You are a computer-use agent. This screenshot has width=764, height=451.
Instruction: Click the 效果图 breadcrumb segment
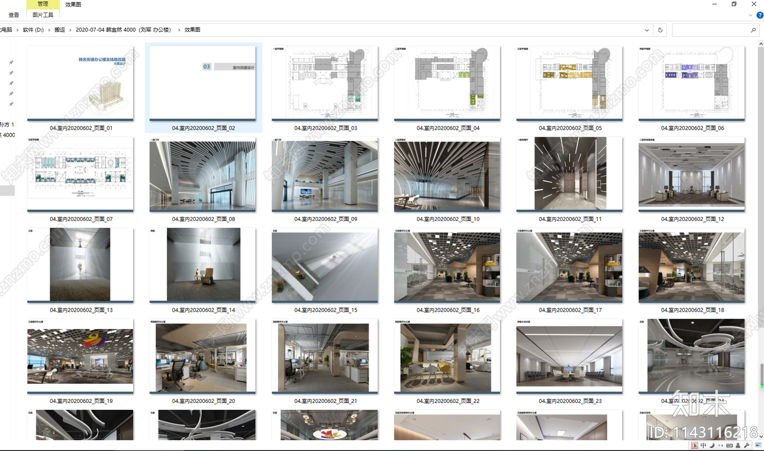(192, 30)
